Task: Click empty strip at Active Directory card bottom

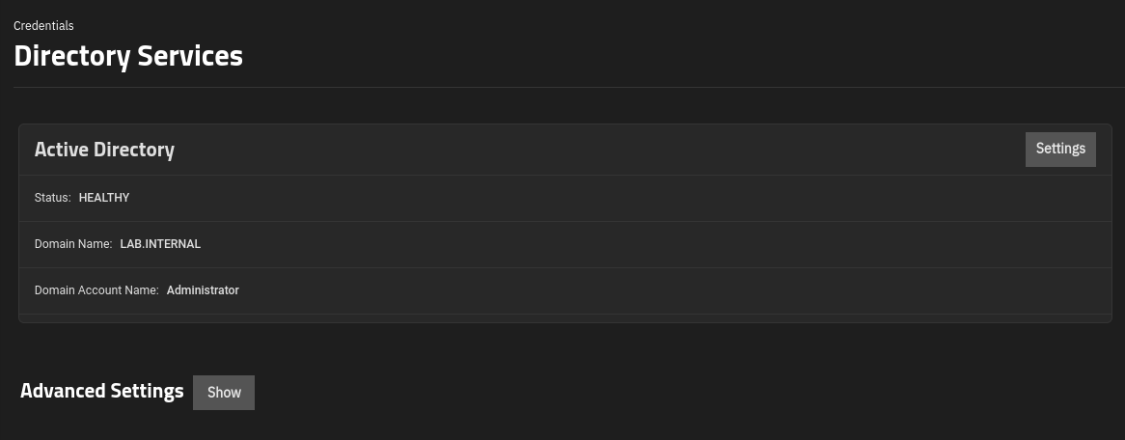Action: click(x=560, y=318)
